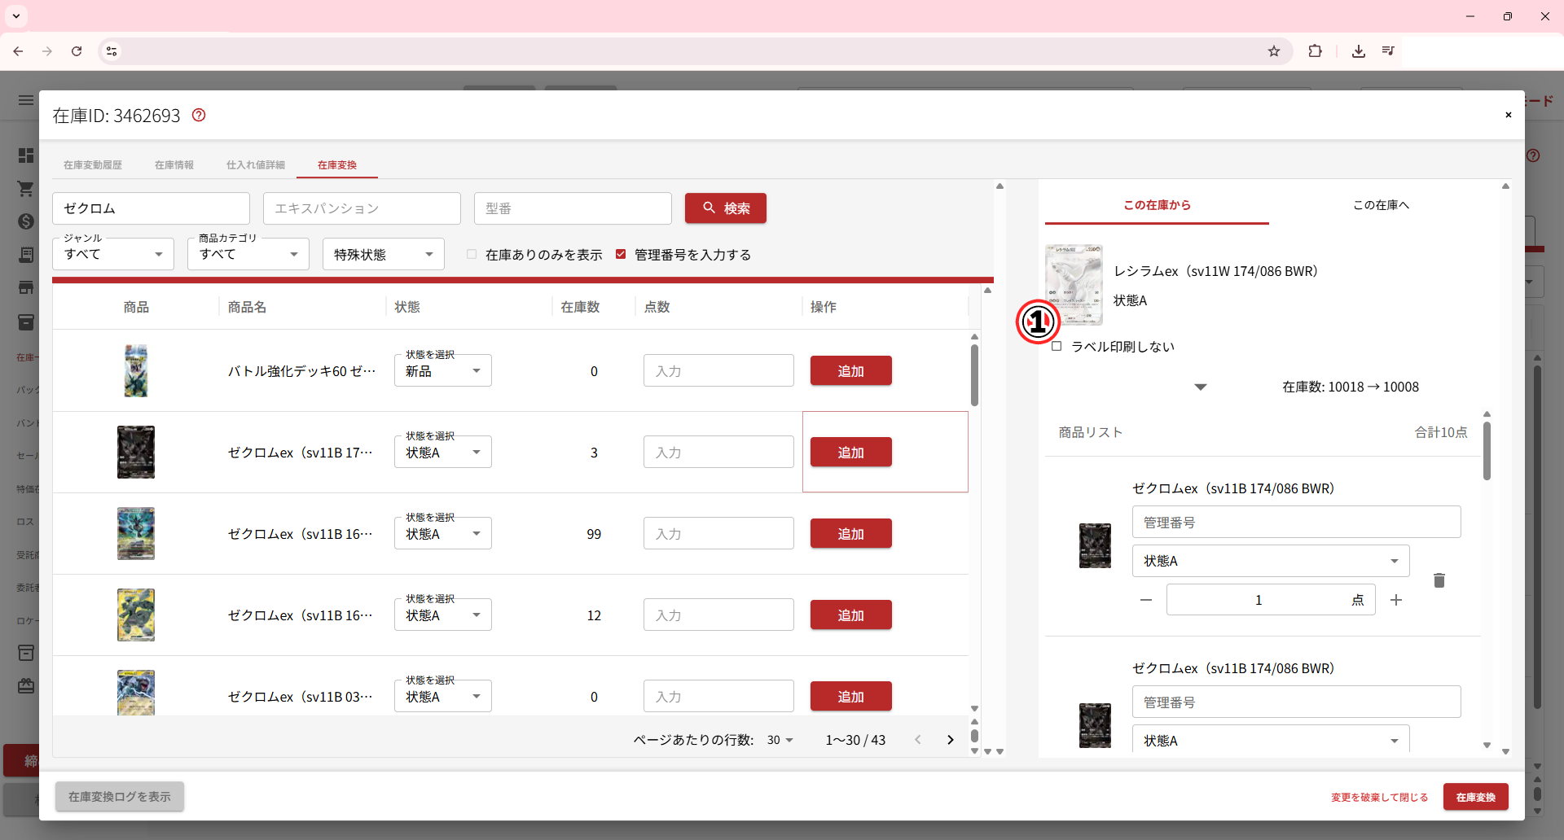Screen dimensions: 1564x840
Task: Open the ジャンル dropdown
Action: click(x=113, y=255)
